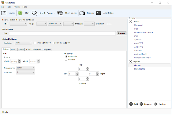Select the iPad preset

pos(136,36)
